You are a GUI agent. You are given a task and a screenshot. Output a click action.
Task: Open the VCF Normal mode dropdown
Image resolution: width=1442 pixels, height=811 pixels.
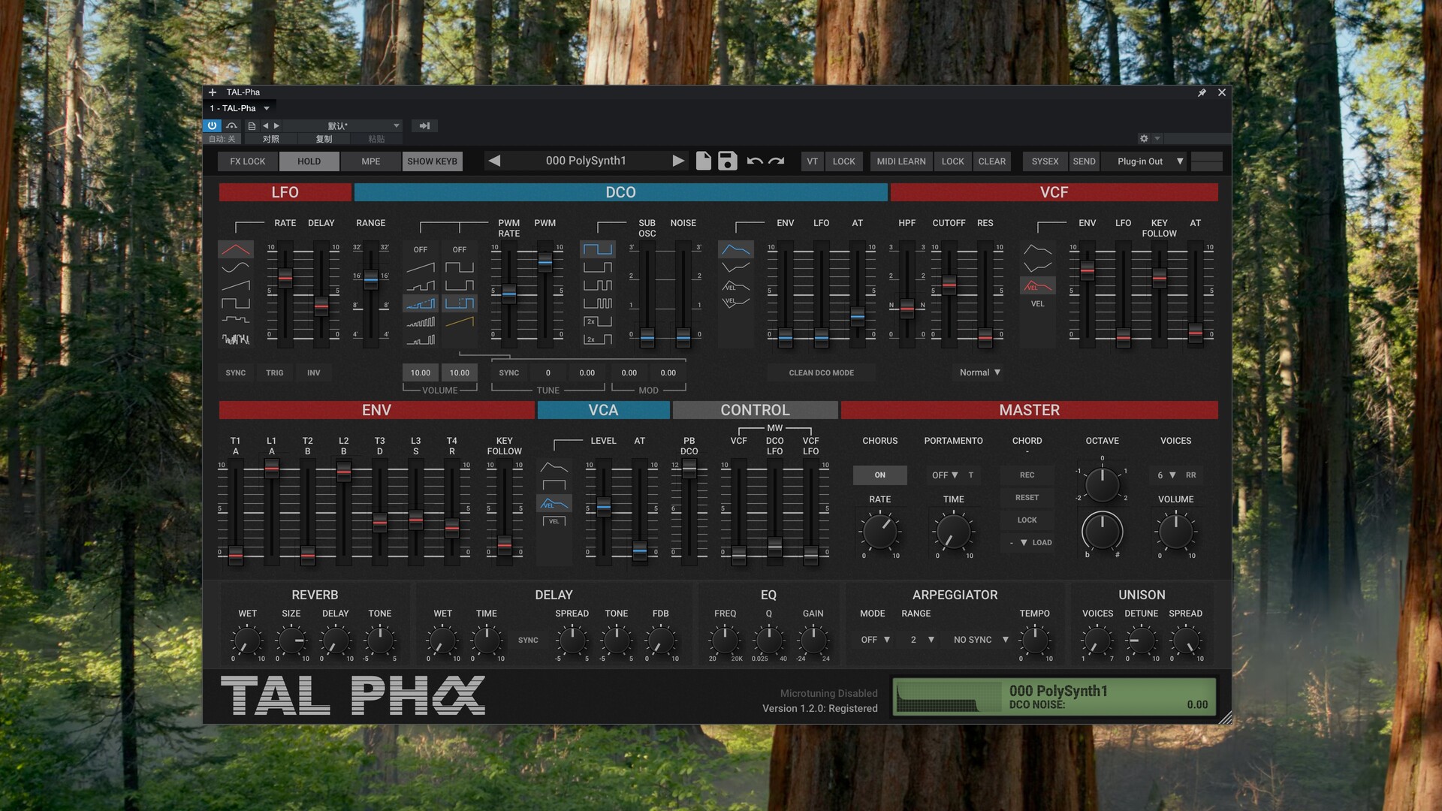(980, 372)
